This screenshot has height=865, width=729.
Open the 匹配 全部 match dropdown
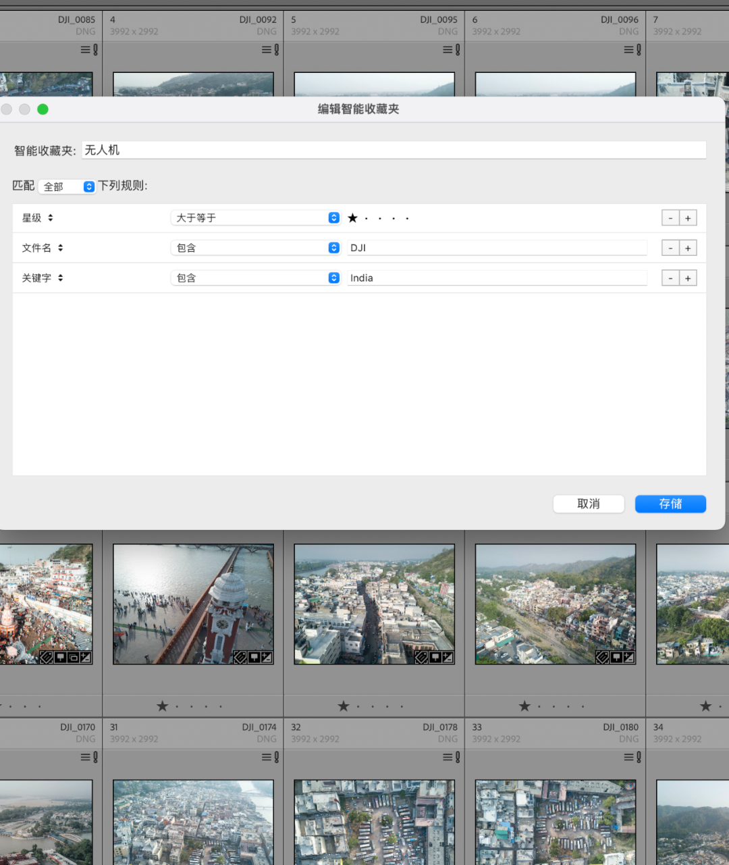(x=67, y=186)
